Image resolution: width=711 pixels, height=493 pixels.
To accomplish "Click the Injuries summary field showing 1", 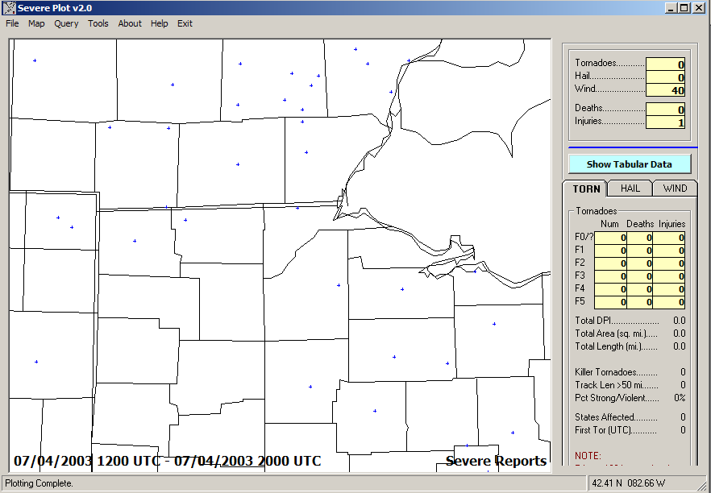I will click(x=666, y=122).
